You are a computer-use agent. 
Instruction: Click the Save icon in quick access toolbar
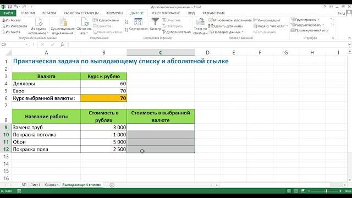click(x=9, y=7)
